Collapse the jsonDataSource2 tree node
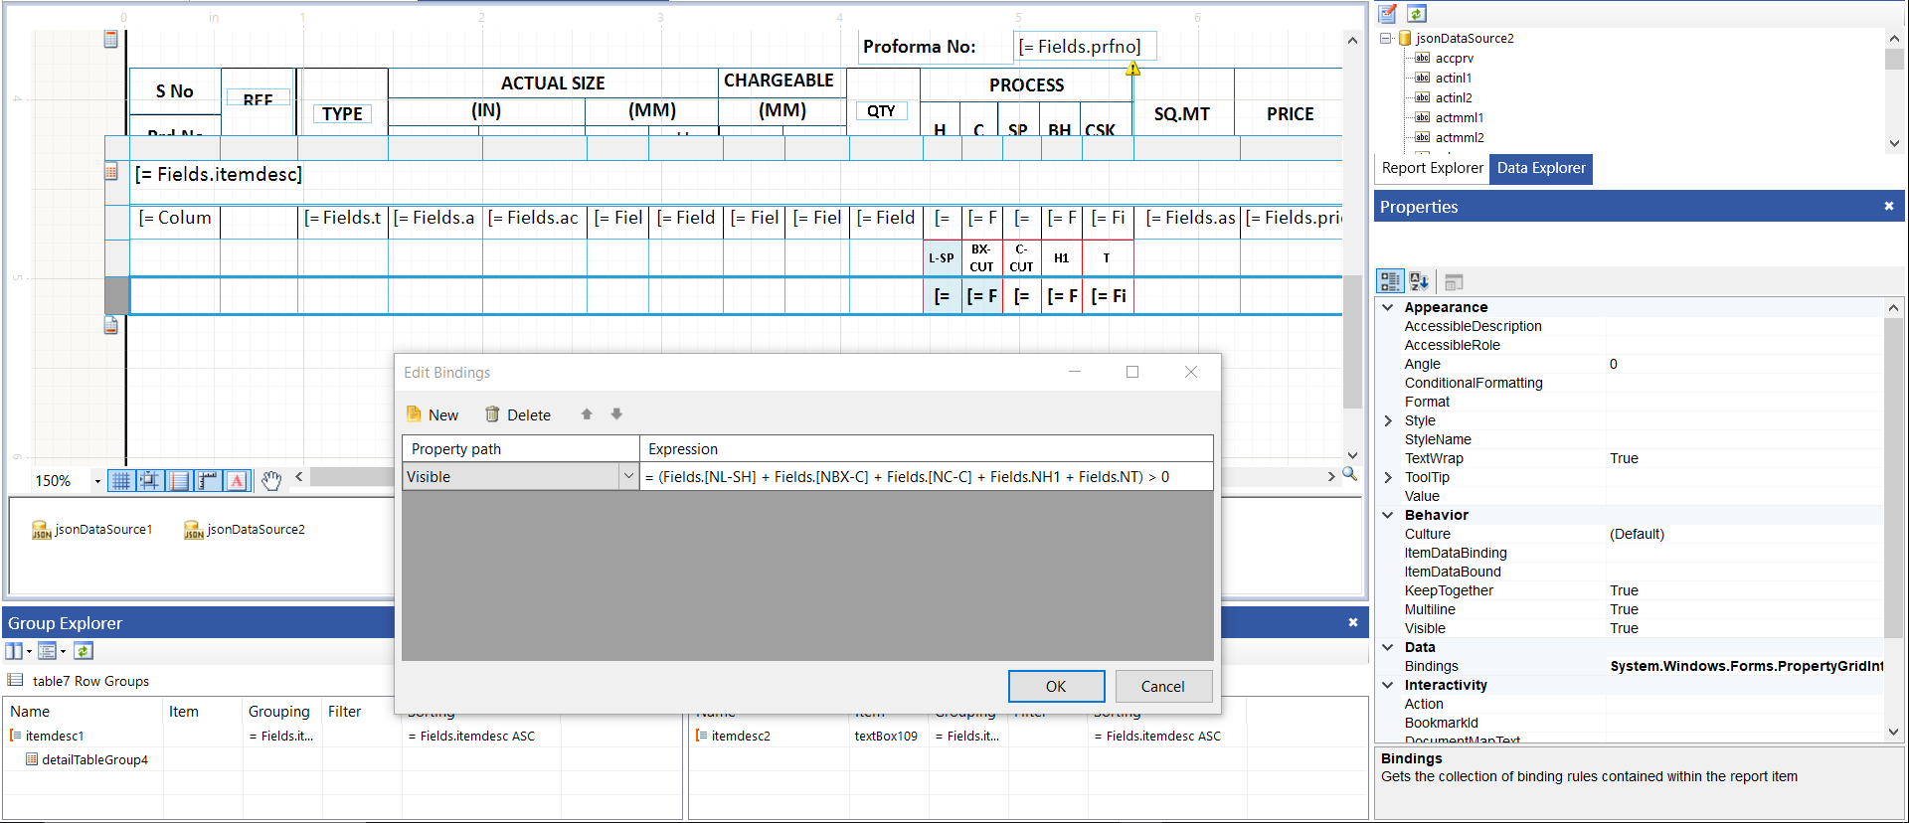The image size is (1909, 823). [1385, 39]
